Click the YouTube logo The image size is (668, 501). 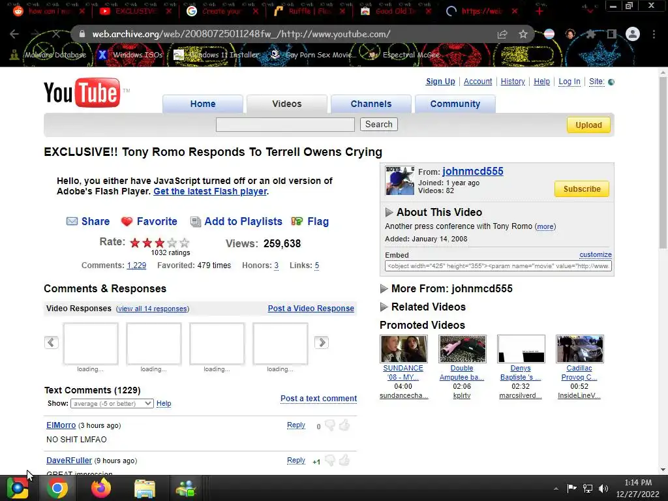pyautogui.click(x=82, y=93)
